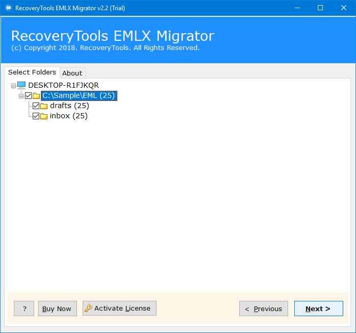
Task: Click the inbox folder icon
Action: click(44, 116)
